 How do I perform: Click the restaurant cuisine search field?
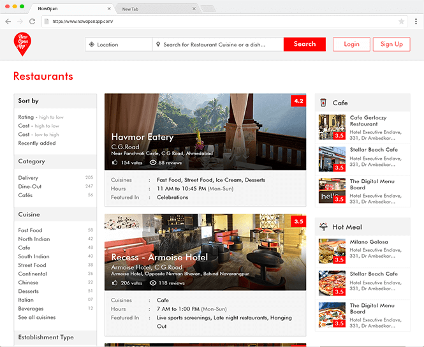[220, 45]
